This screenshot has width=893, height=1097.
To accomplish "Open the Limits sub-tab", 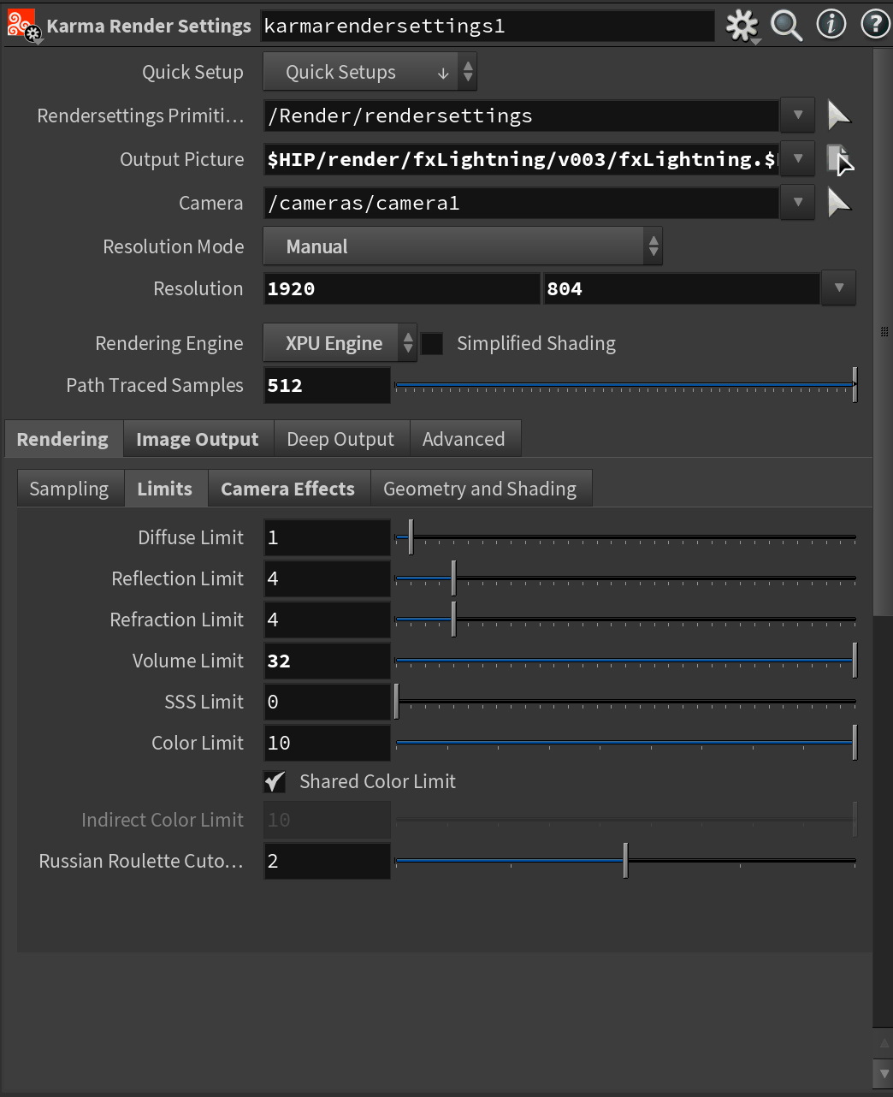I will 166,489.
